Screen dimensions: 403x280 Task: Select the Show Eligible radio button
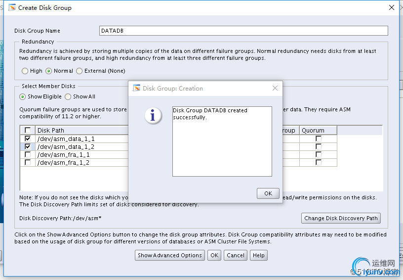coord(23,97)
